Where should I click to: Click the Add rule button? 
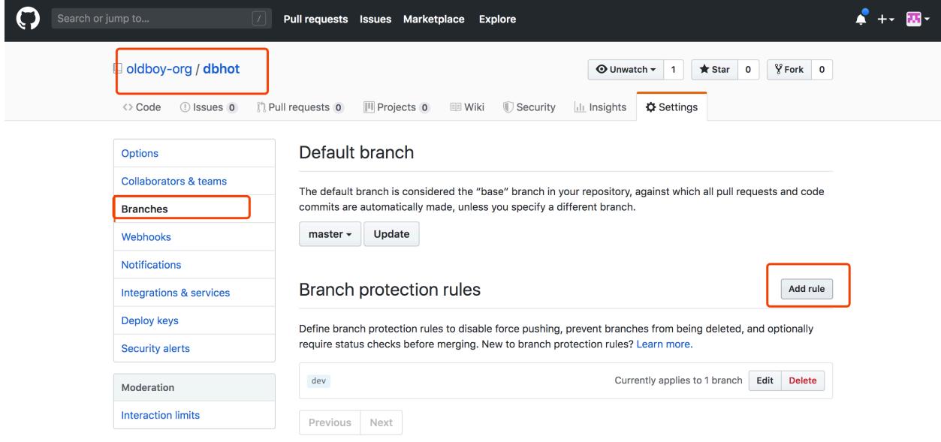(807, 289)
